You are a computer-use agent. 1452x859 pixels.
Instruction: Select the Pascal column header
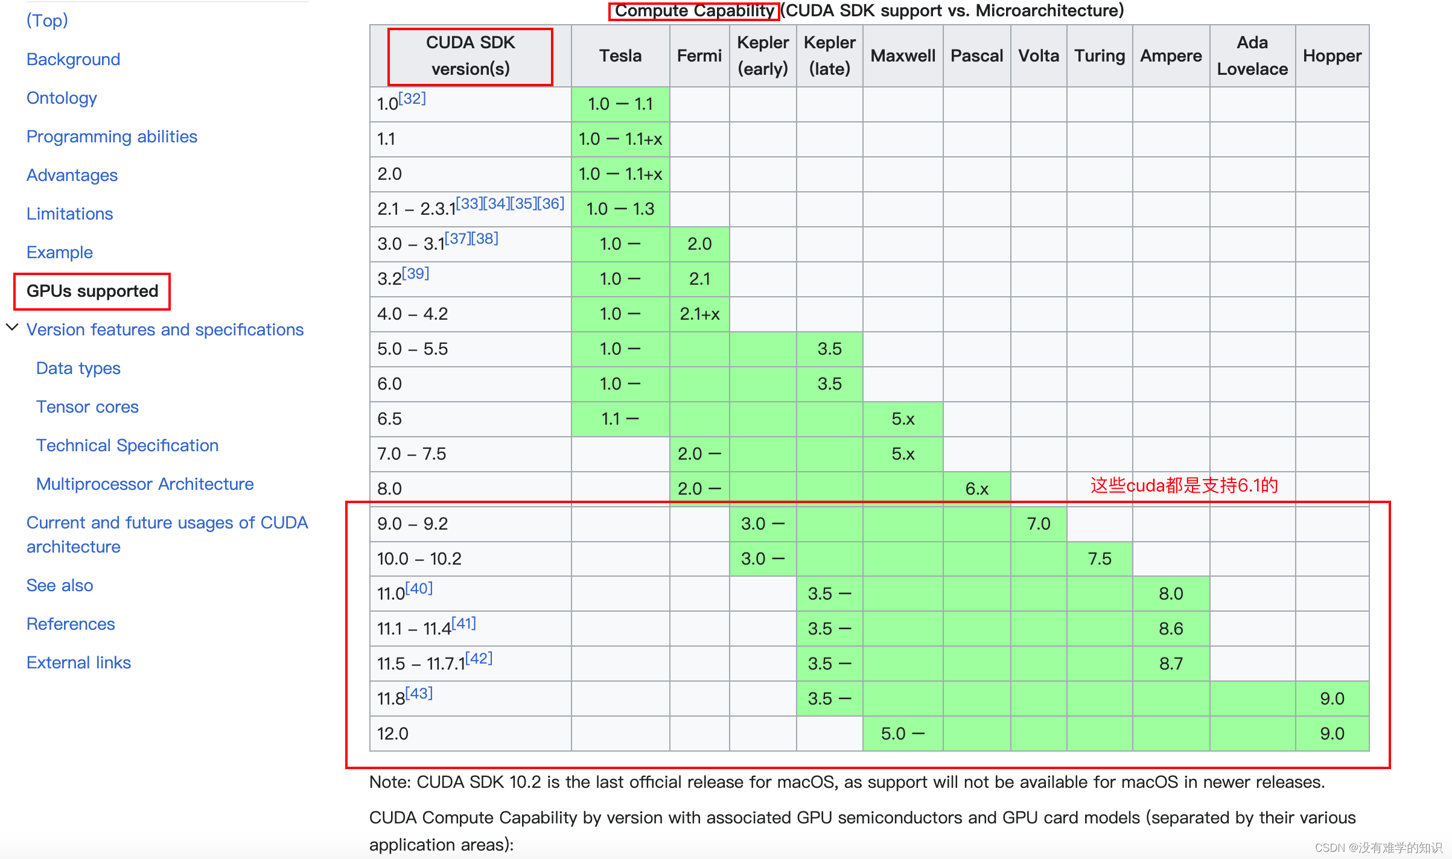tap(977, 56)
